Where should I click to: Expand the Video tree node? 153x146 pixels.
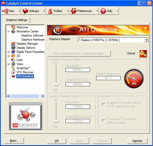coord(9,64)
